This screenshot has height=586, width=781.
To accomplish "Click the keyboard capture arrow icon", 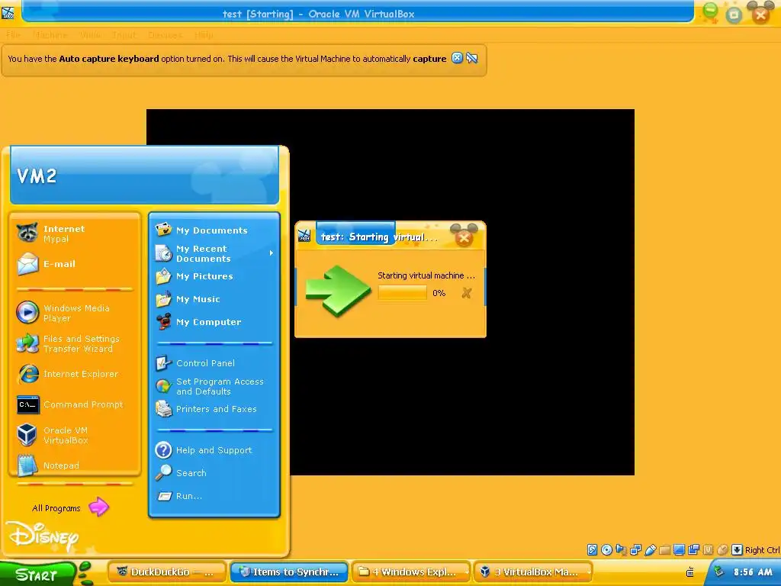I will [x=737, y=549].
